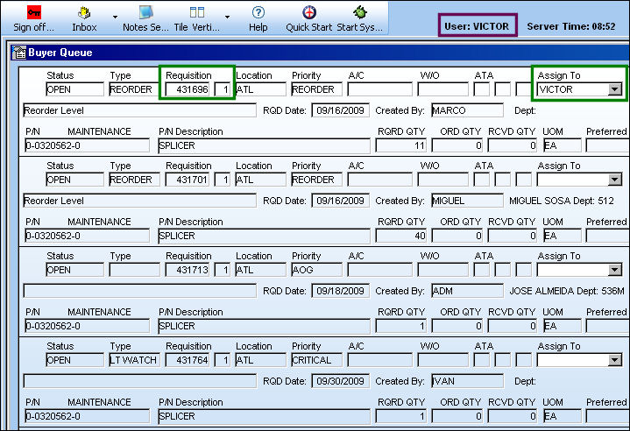Click RQRD QTY field showing 11
The height and width of the screenshot is (431, 630).
coord(401,145)
